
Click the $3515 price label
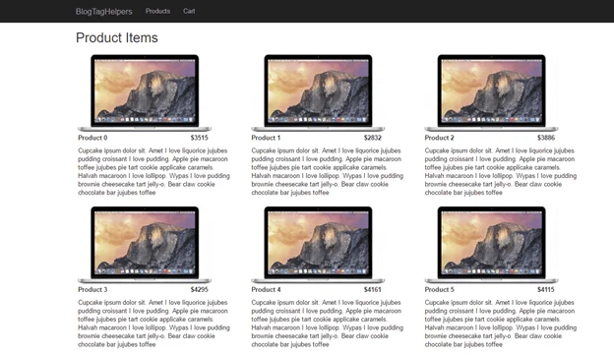coord(200,138)
